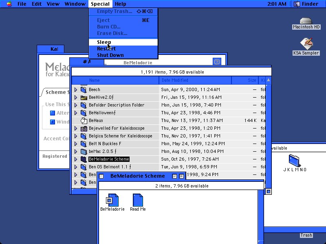Click the zoom box of BeMeladorie Scheme window
Screen dimensions: 326x244
point(174,176)
